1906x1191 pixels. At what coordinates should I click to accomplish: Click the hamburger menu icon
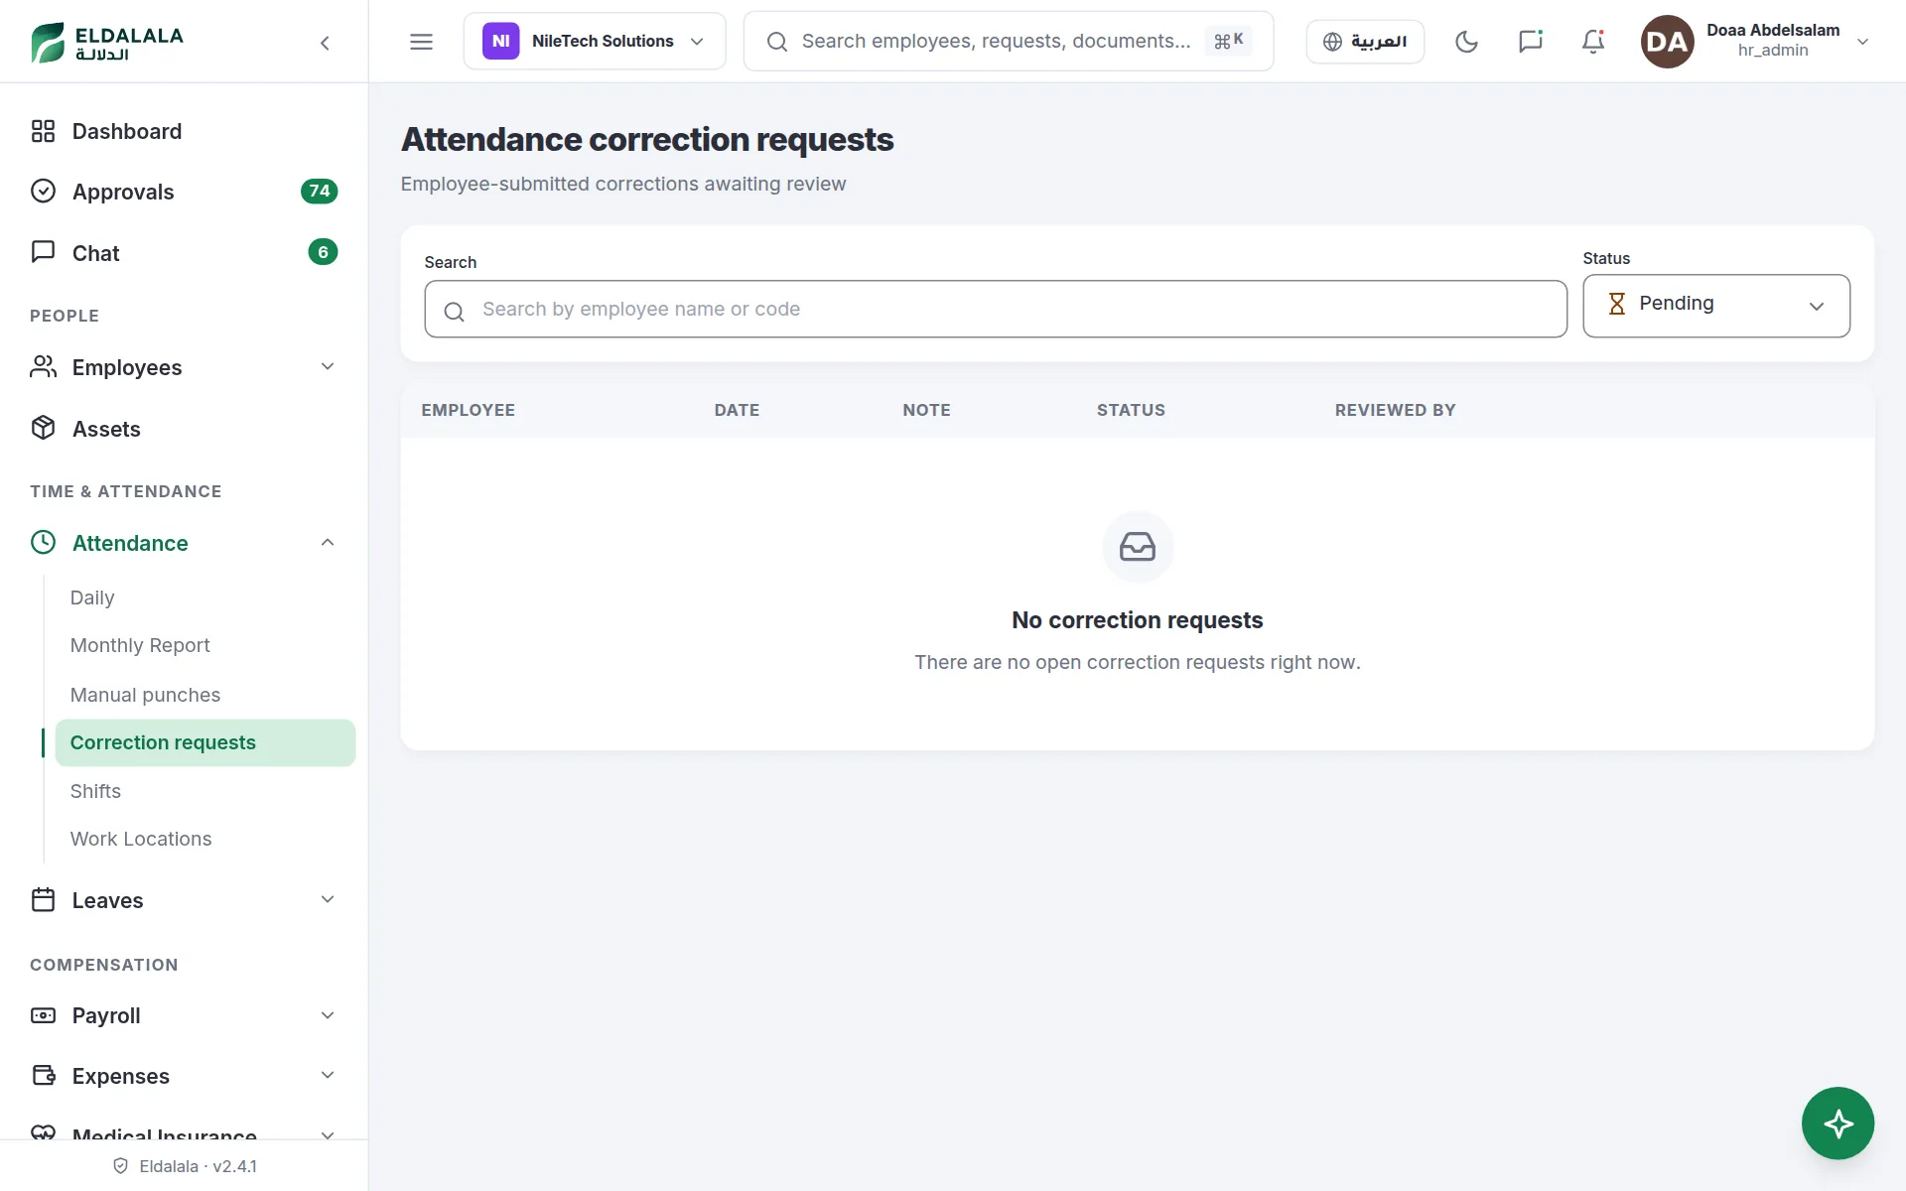tap(421, 42)
